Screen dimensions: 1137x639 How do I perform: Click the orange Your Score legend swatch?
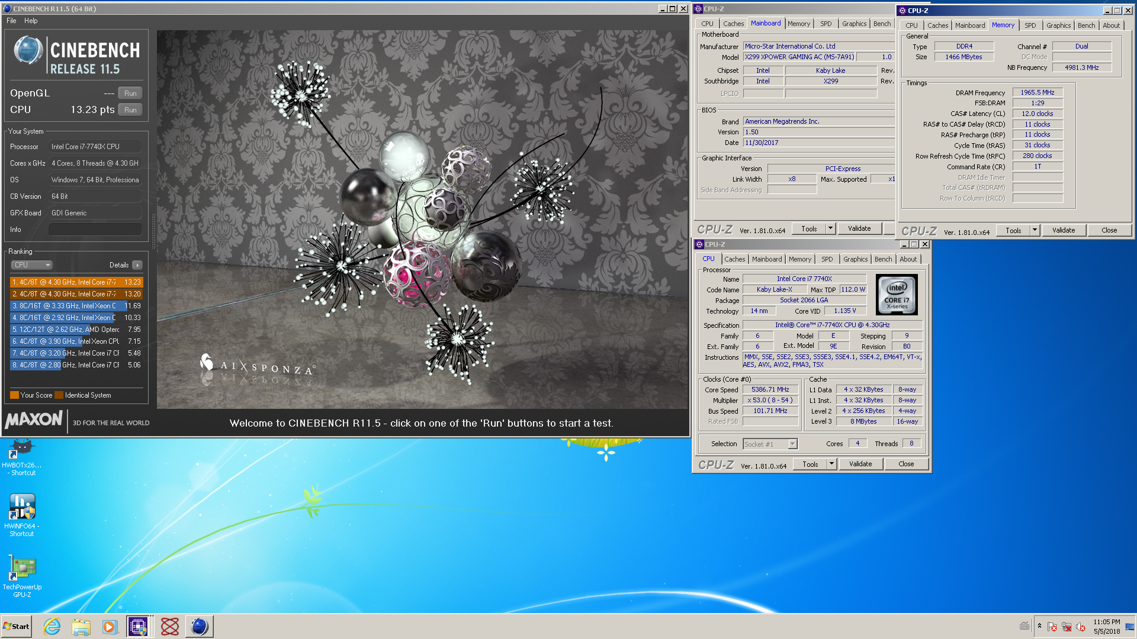tap(14, 395)
